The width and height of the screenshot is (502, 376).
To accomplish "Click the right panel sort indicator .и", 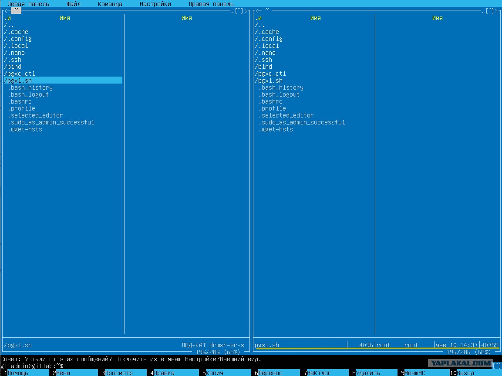I will pos(258,18).
